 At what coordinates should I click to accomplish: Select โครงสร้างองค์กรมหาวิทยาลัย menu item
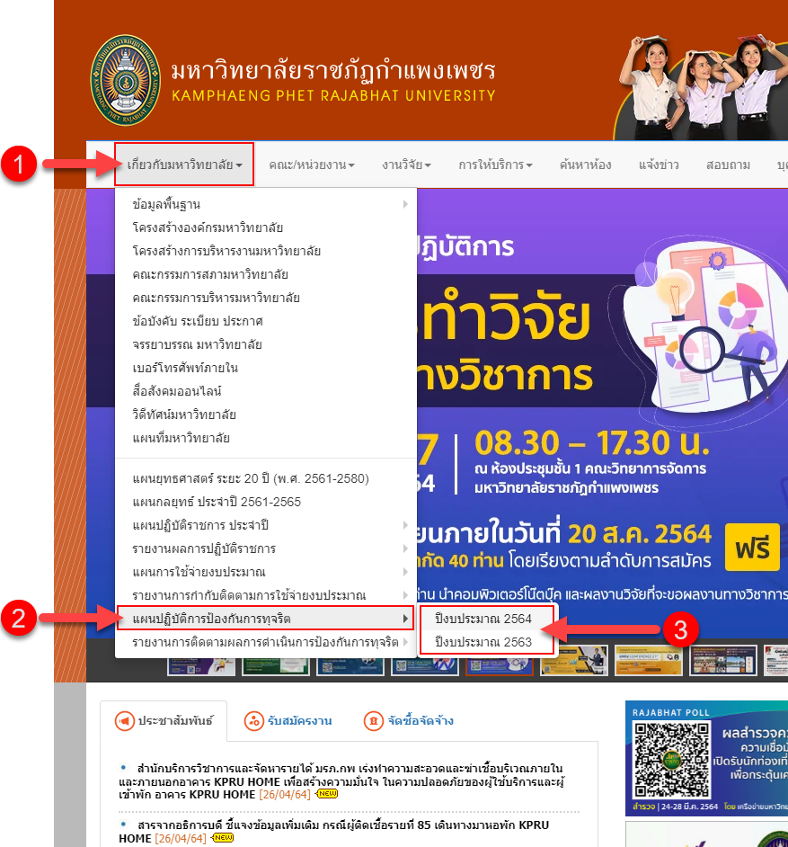click(266, 227)
